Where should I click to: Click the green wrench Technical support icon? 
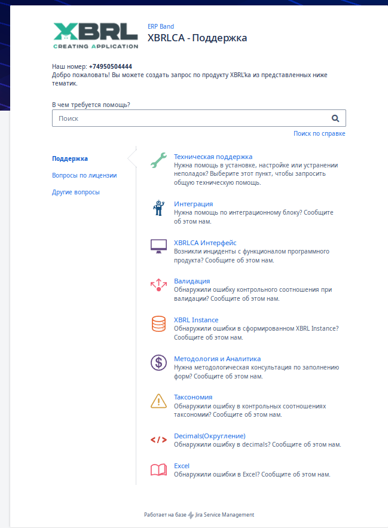pyautogui.click(x=158, y=160)
